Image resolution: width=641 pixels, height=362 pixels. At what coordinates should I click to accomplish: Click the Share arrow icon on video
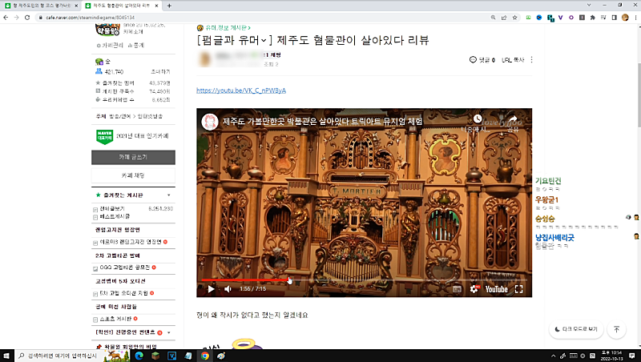pyautogui.click(x=514, y=119)
